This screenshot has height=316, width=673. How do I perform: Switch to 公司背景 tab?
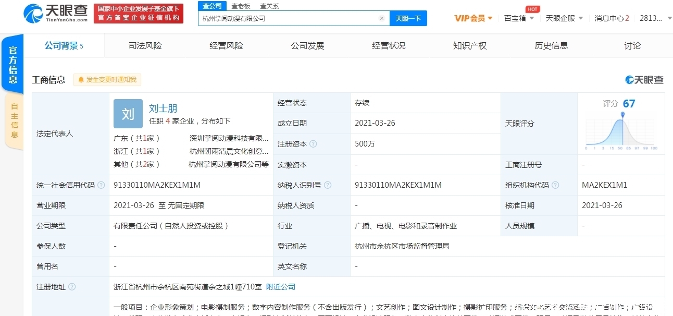point(64,46)
